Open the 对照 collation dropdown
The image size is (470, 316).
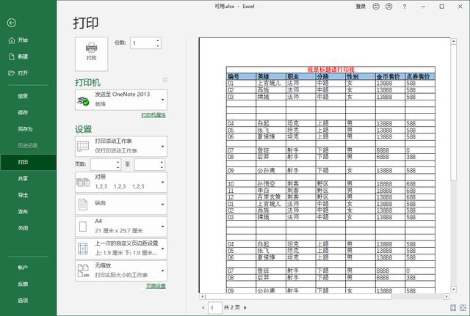(x=121, y=182)
